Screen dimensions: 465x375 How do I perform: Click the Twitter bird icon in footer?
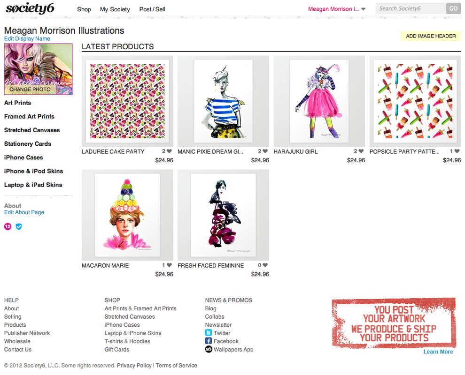click(x=209, y=333)
